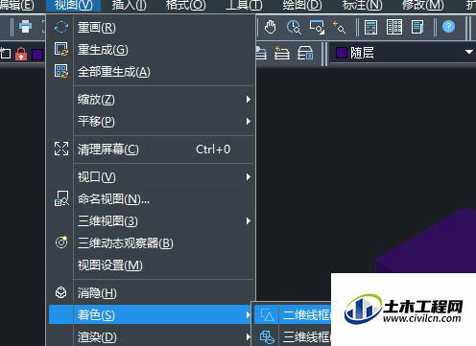
Task: Open the 编辑(E) menu
Action: click(16, 5)
